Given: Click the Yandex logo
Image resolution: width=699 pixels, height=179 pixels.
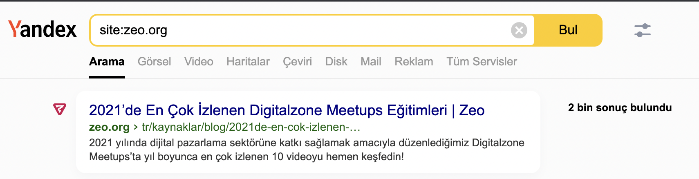Looking at the screenshot, I should [43, 29].
